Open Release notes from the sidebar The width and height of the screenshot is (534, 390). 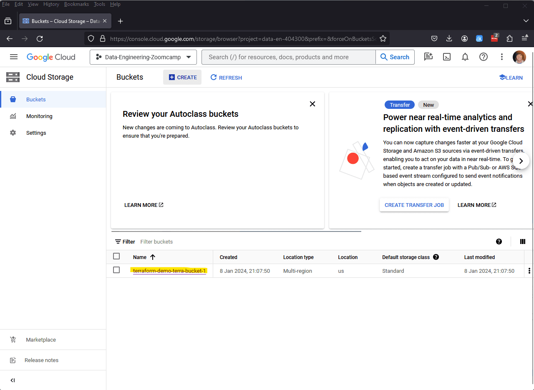(x=53, y=360)
